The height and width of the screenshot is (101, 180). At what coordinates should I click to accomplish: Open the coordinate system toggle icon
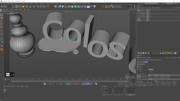click(x=48, y=6)
